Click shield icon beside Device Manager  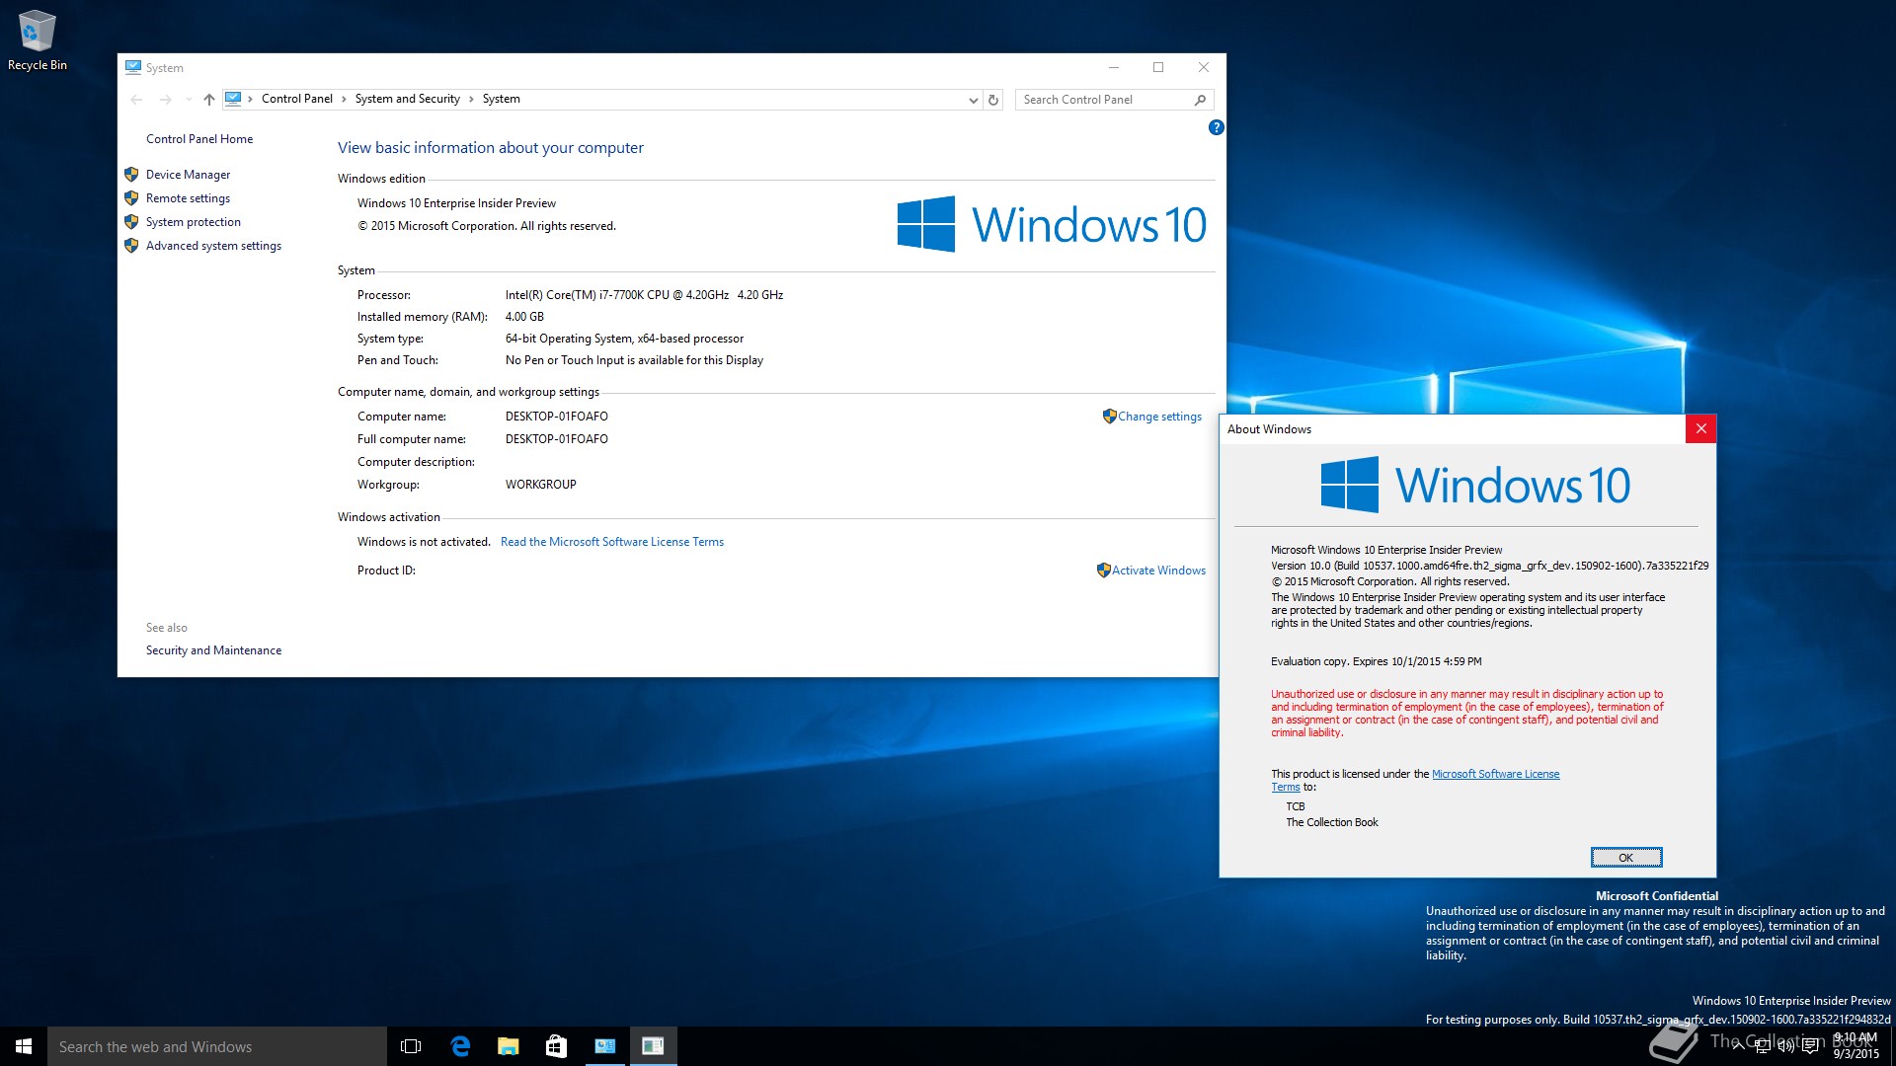point(131,174)
